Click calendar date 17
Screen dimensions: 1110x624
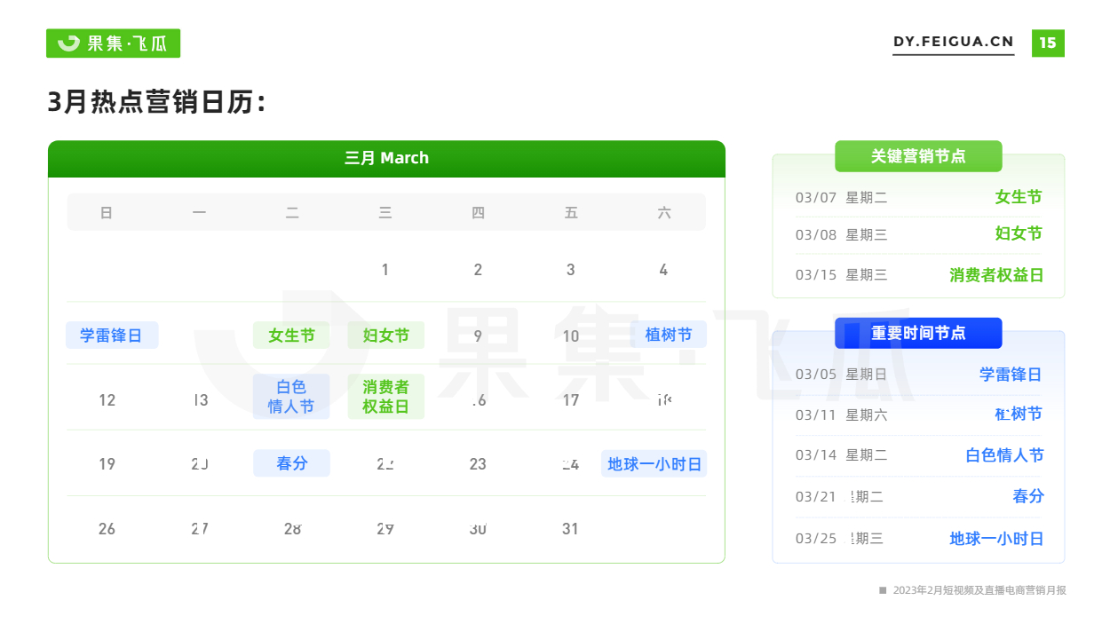point(571,400)
